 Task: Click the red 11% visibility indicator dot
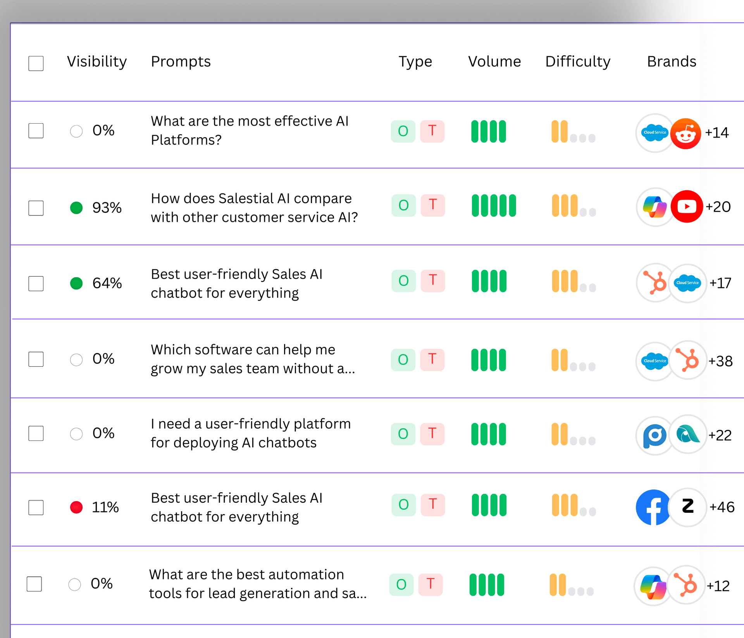[x=76, y=507]
